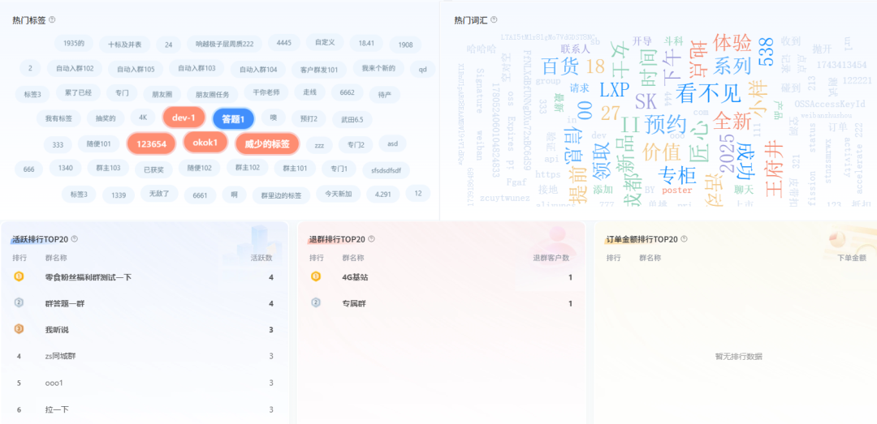Click bronze medal icon beside 我听说
Screen dimensions: 877x424
19,329
